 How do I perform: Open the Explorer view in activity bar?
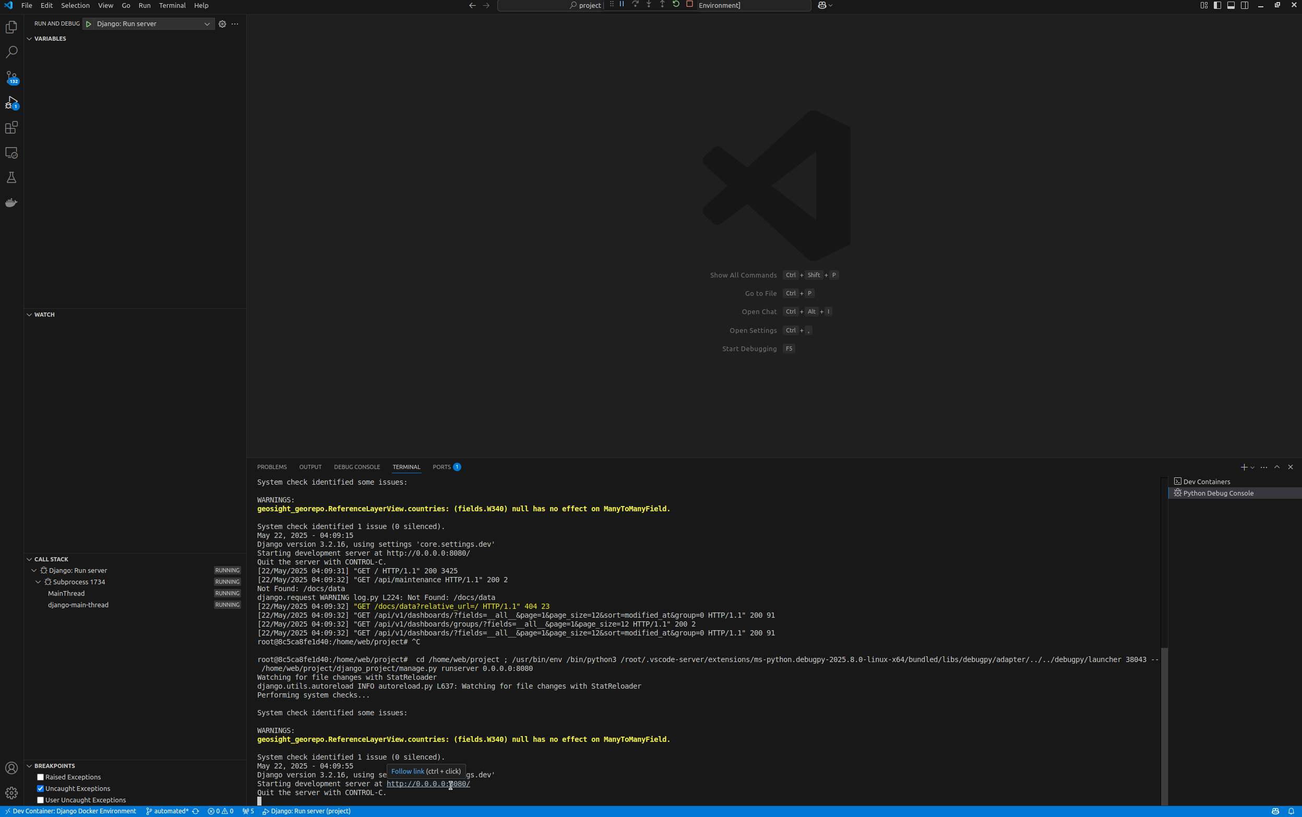click(11, 27)
